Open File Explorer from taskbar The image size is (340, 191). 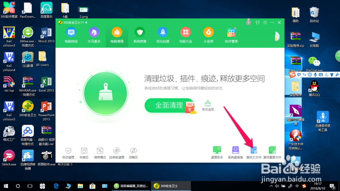pos(80,186)
